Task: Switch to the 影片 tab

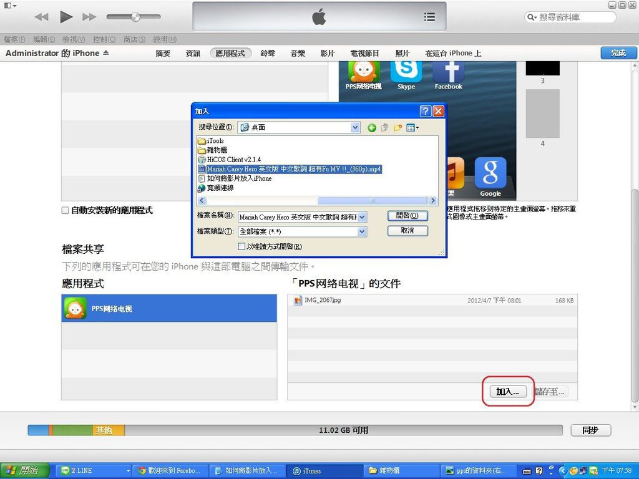Action: (x=327, y=53)
